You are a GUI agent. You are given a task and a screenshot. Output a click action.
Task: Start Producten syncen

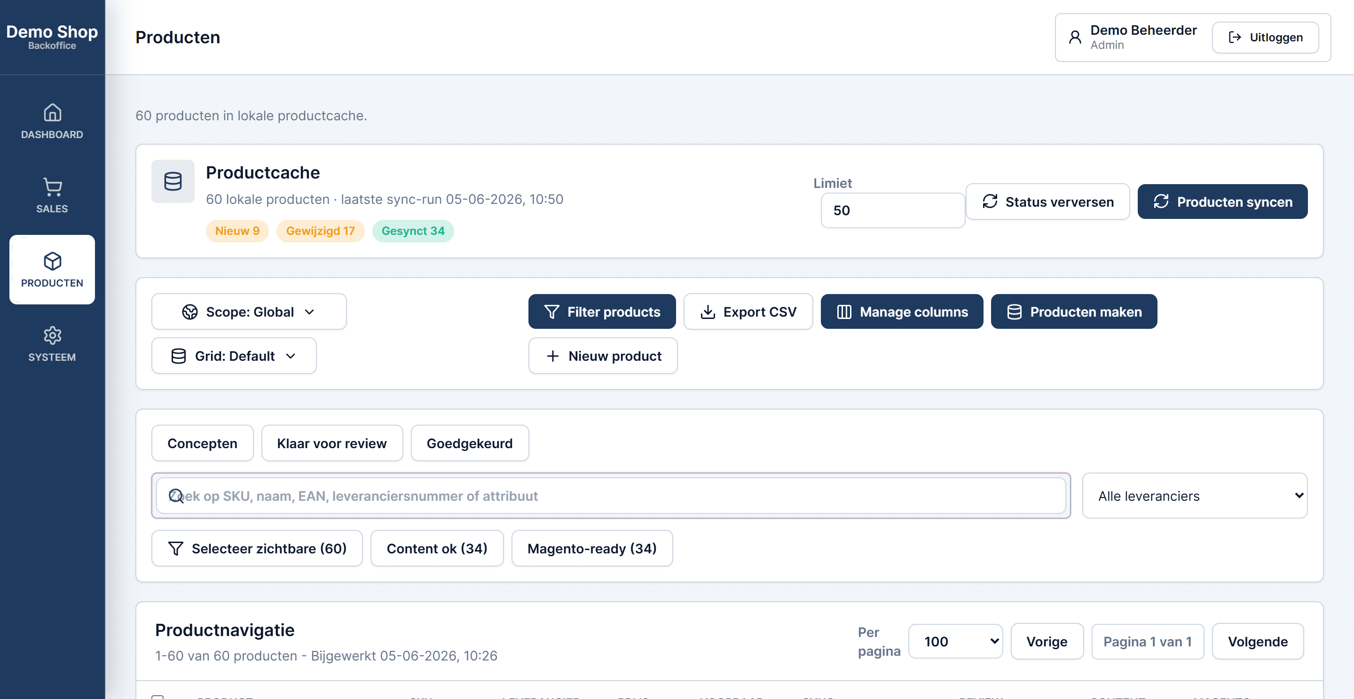click(1222, 202)
